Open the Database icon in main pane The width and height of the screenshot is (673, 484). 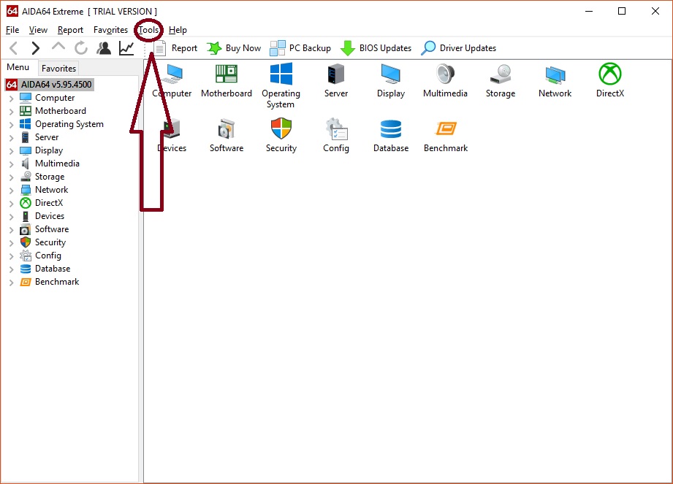(x=391, y=128)
